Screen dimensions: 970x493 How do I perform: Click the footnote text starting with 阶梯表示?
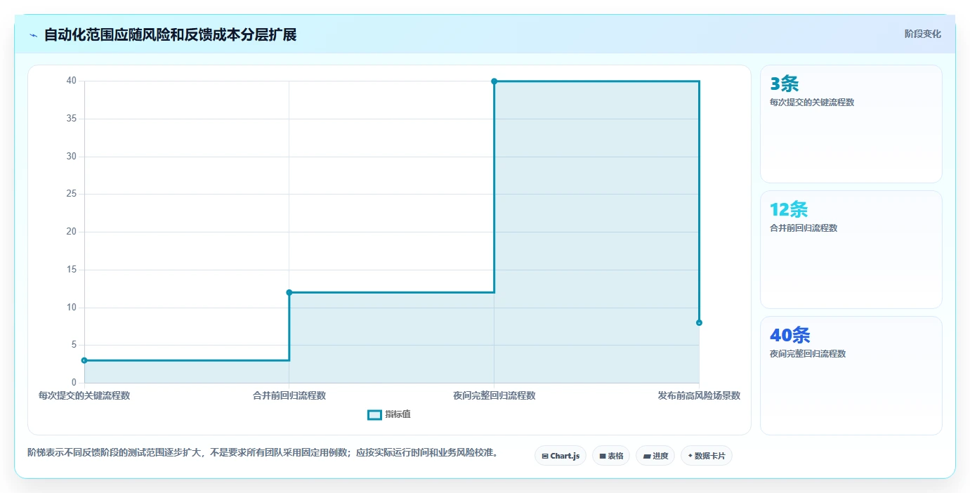263,453
